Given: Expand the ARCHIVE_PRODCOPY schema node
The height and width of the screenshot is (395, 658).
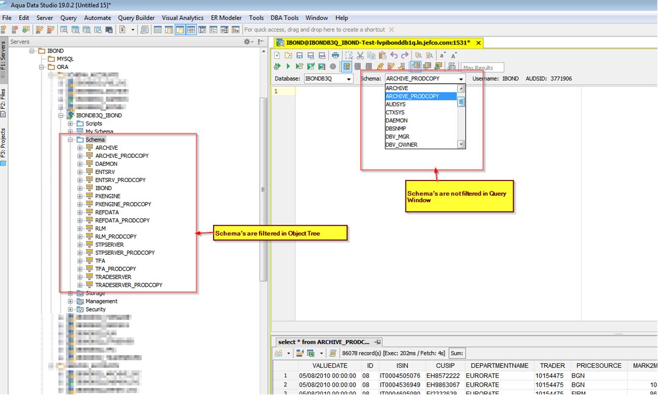Looking at the screenshot, I should pyautogui.click(x=80, y=156).
